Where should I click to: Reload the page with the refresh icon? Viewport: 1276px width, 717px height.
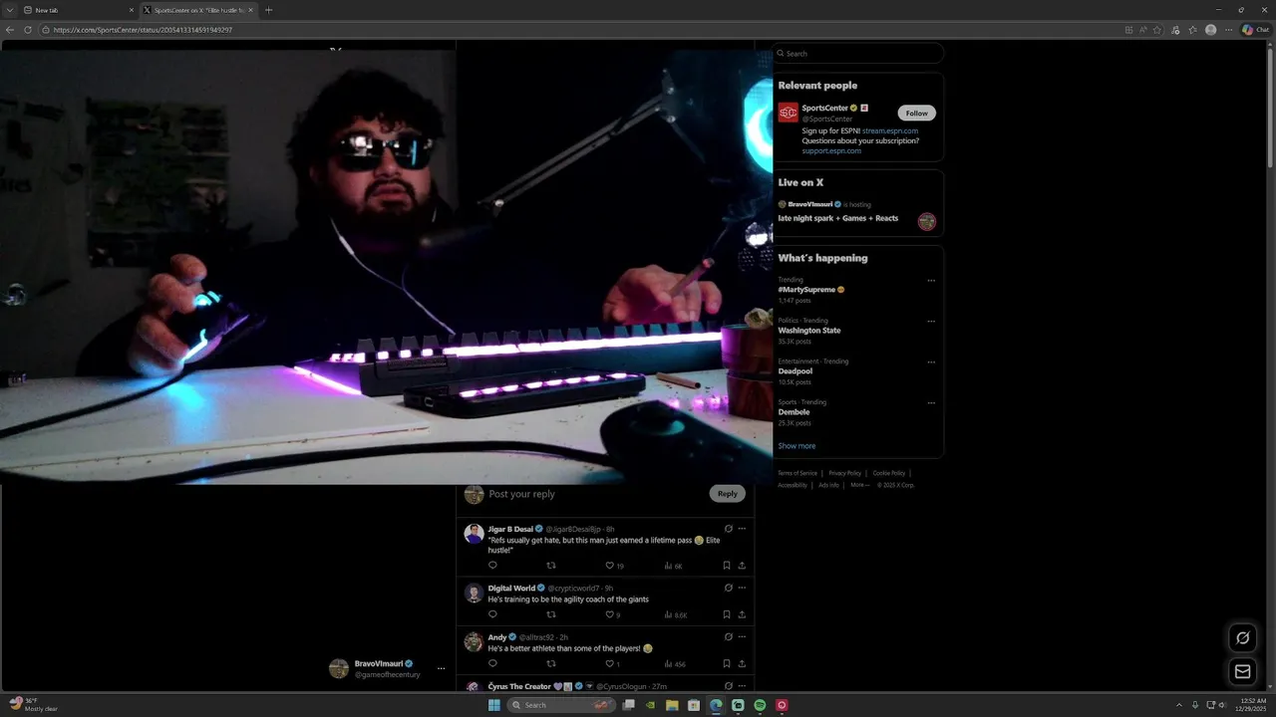pyautogui.click(x=28, y=30)
